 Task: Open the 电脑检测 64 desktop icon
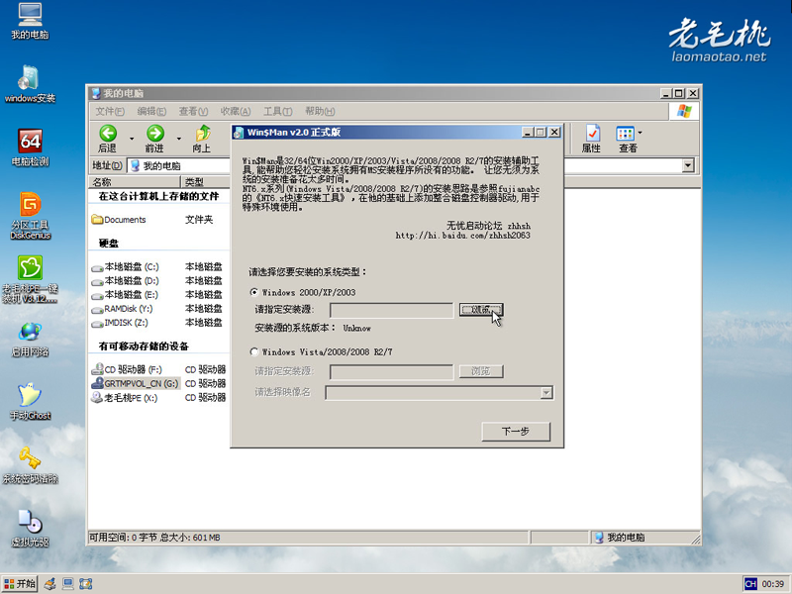point(30,148)
